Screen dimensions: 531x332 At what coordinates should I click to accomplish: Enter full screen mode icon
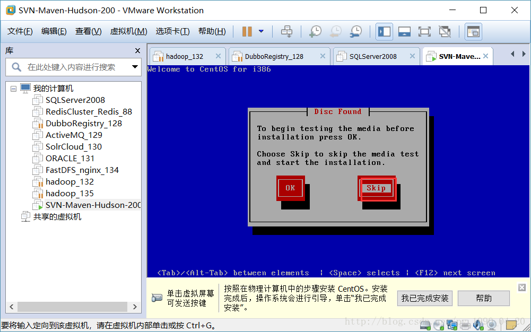pyautogui.click(x=424, y=32)
